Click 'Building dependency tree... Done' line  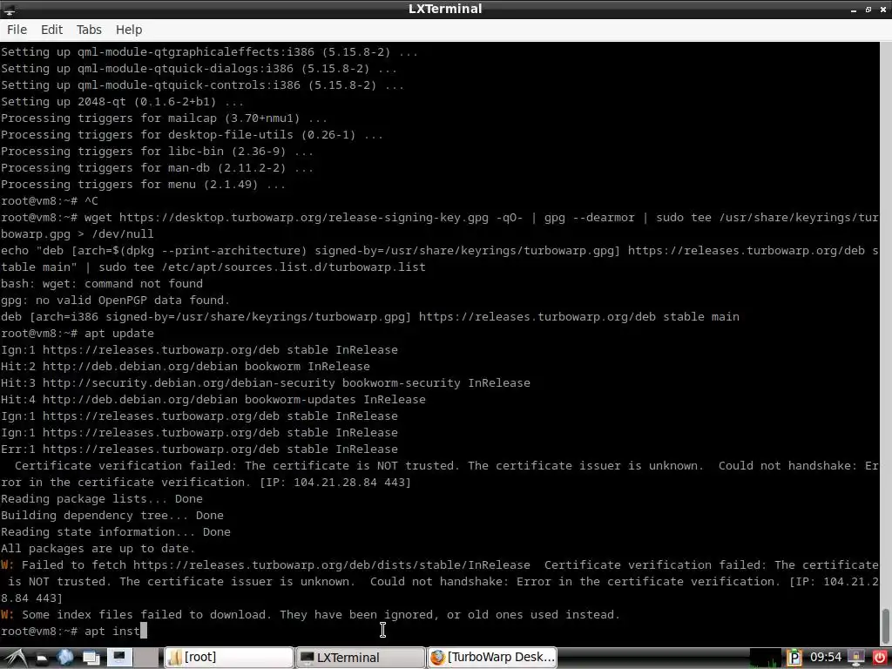(112, 515)
